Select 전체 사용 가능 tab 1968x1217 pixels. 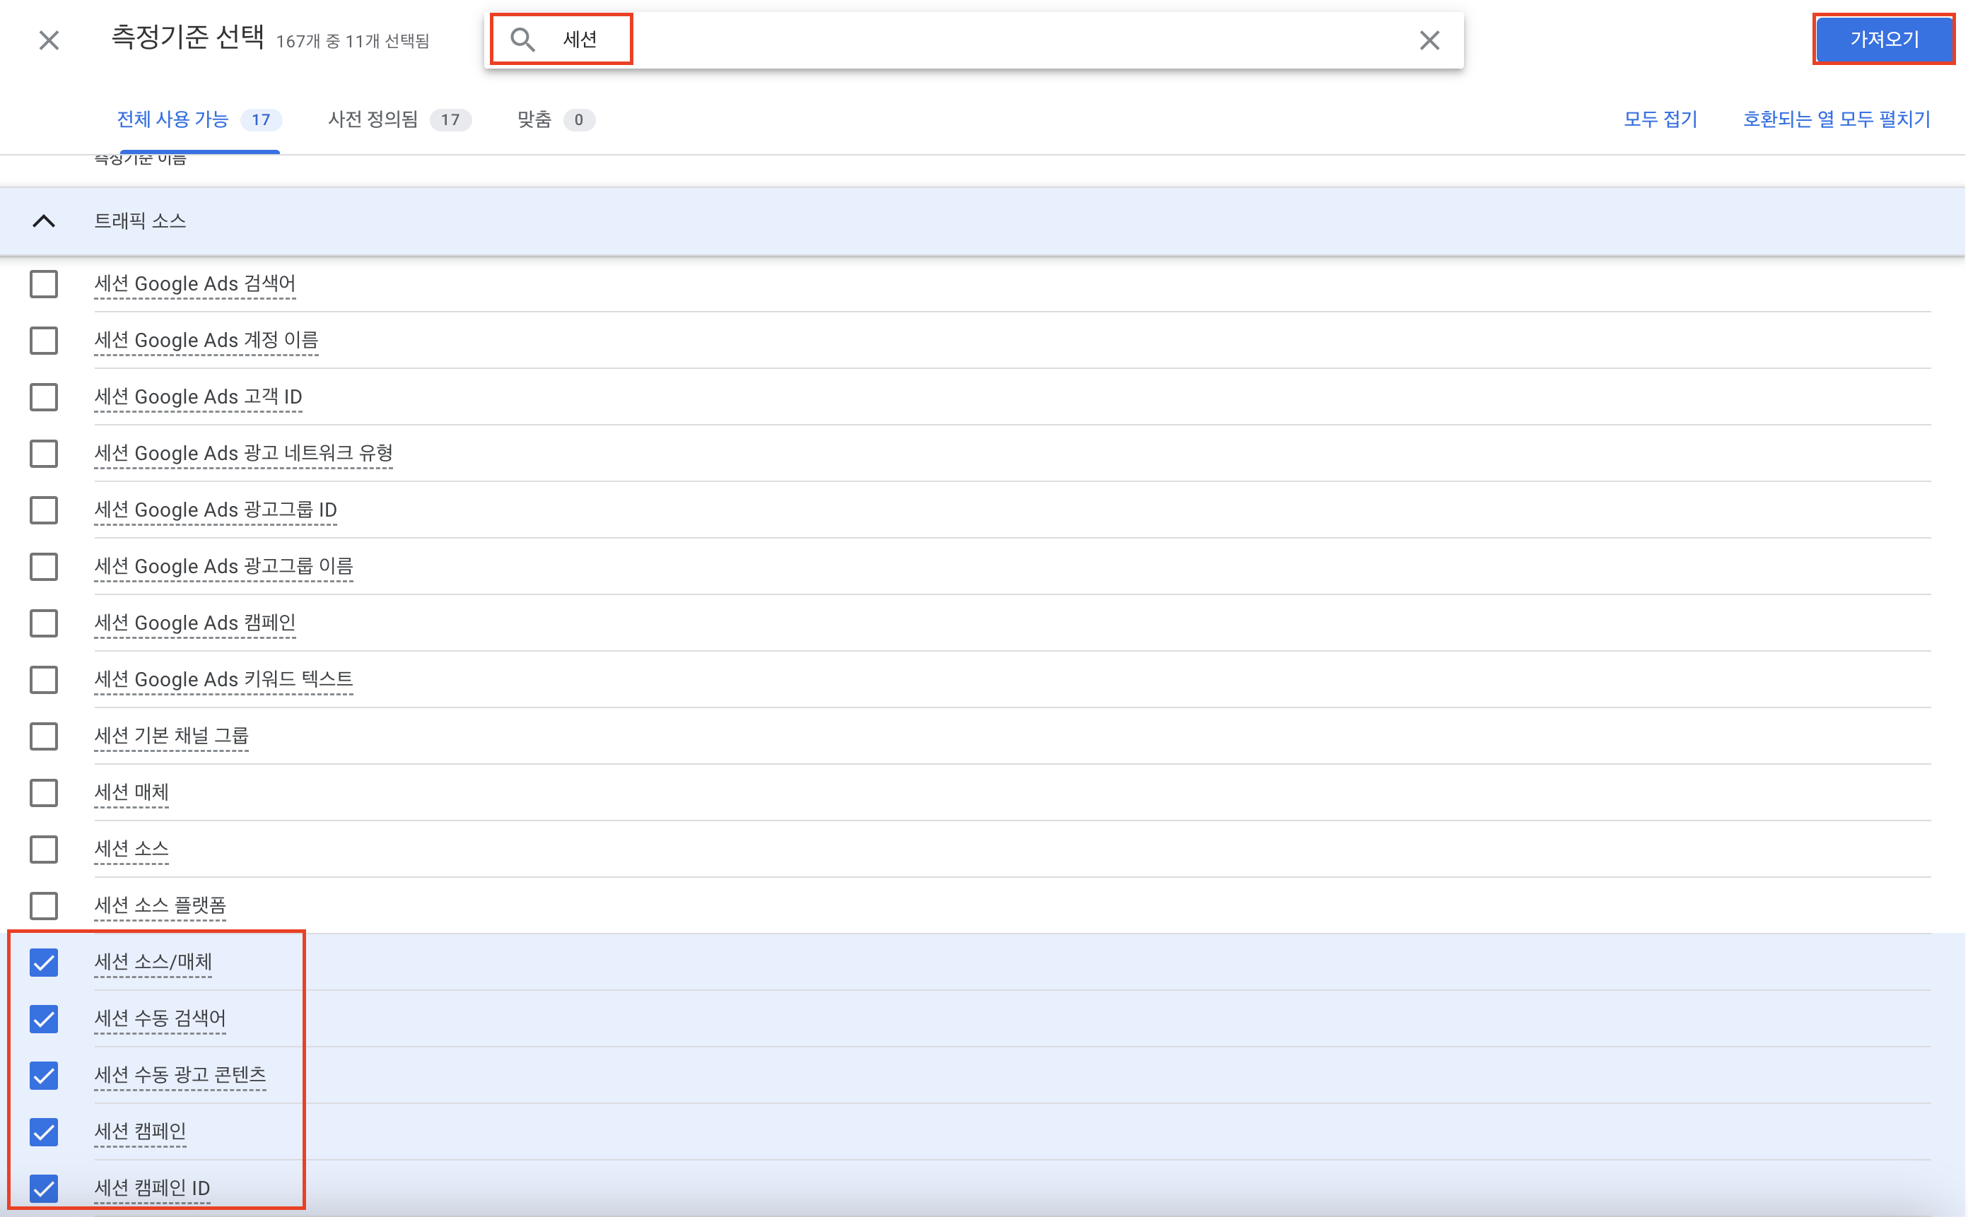198,120
